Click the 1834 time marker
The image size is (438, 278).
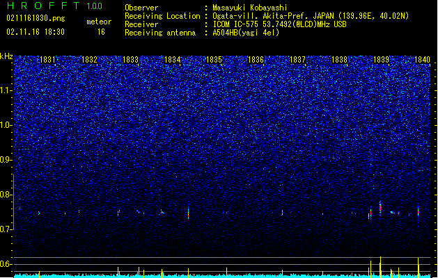tap(173, 60)
